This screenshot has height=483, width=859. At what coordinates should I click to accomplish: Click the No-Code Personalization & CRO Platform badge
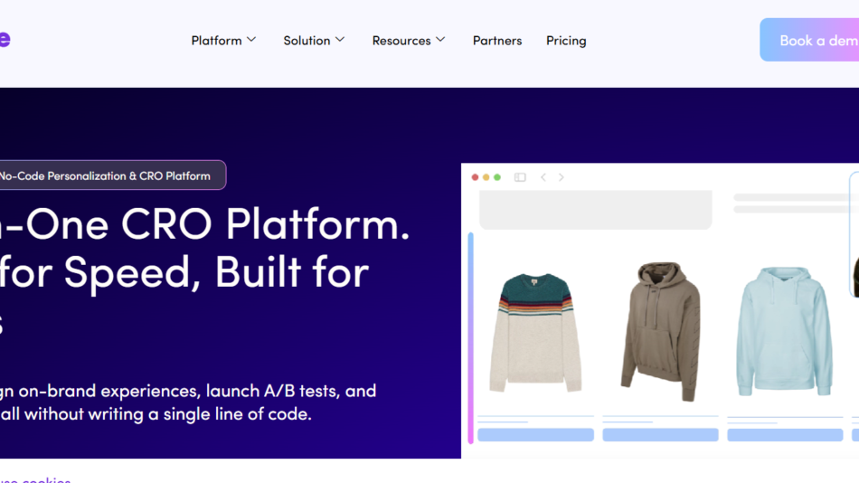tap(107, 175)
